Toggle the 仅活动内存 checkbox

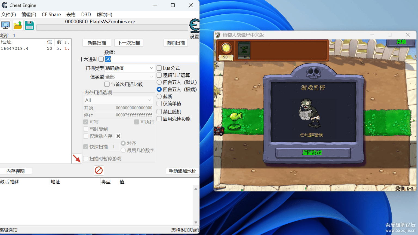tap(86, 136)
